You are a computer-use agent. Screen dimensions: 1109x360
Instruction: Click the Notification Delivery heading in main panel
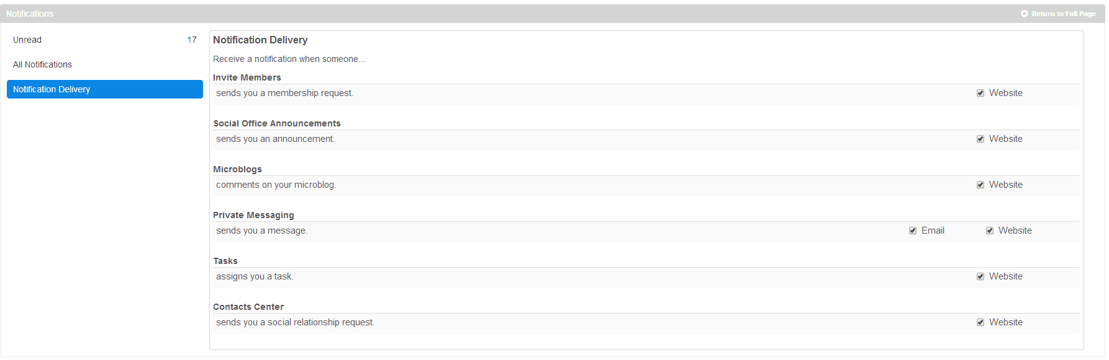click(260, 40)
